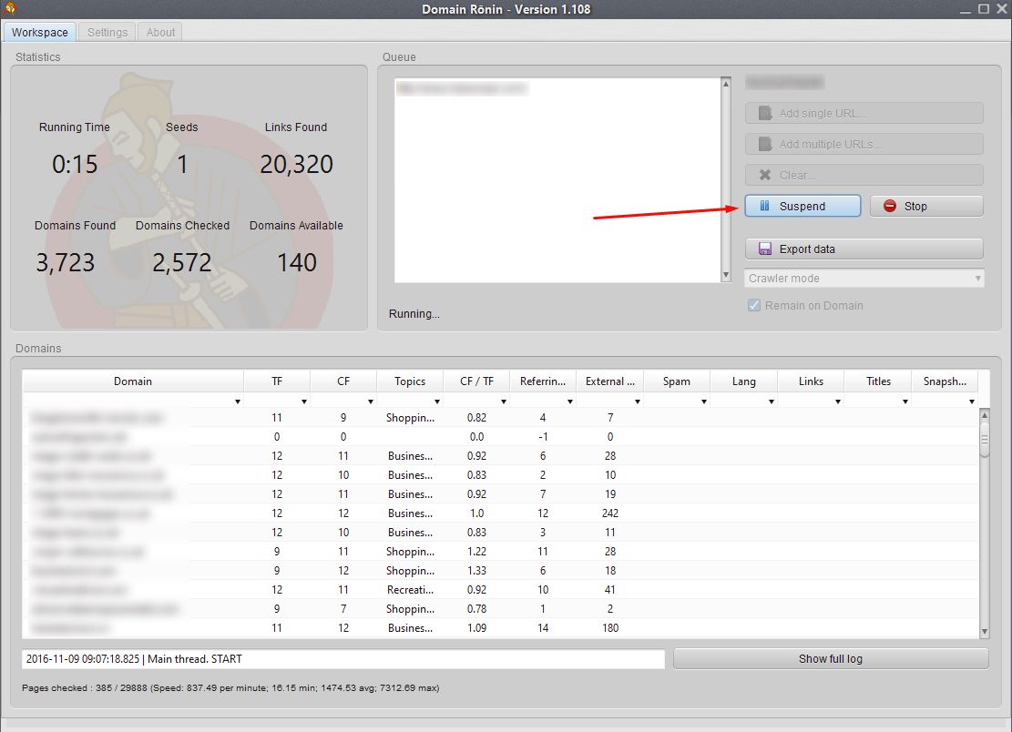1012x732 pixels.
Task: Open the Domain column filter dropdown
Action: click(238, 402)
